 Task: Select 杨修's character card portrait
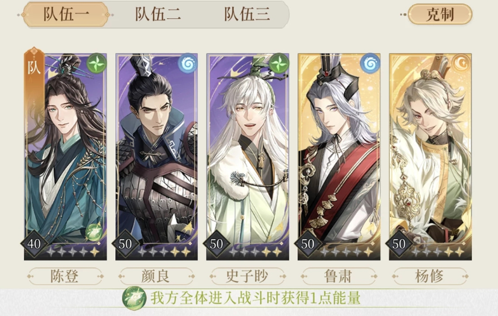tap(430, 157)
